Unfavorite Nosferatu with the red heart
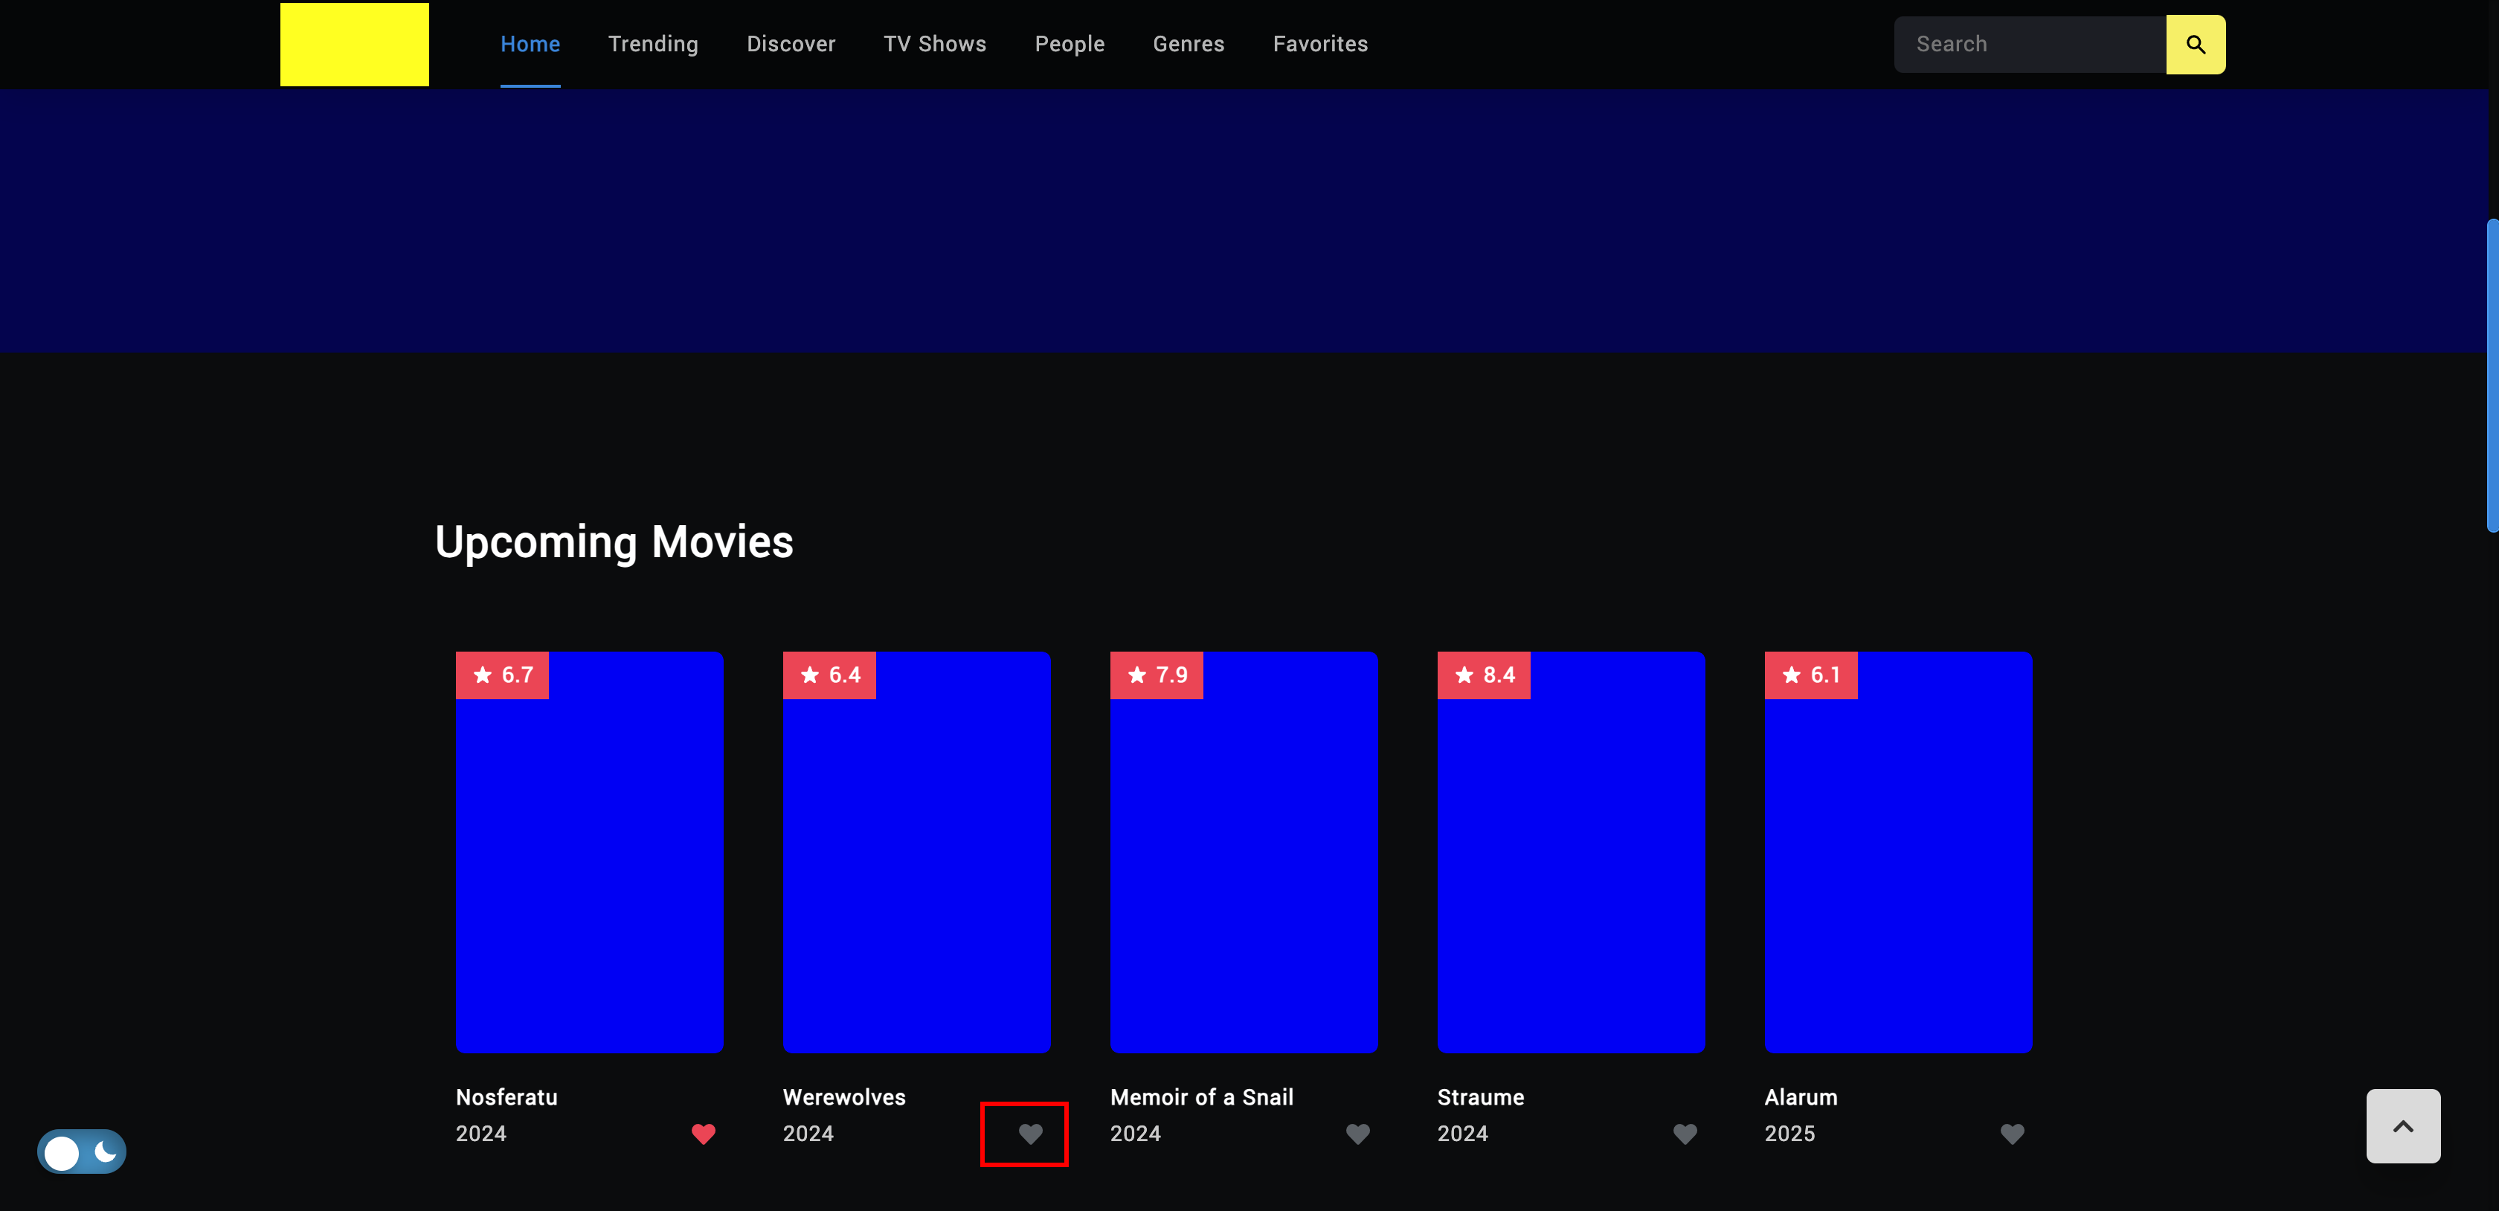The height and width of the screenshot is (1211, 2499). (704, 1134)
